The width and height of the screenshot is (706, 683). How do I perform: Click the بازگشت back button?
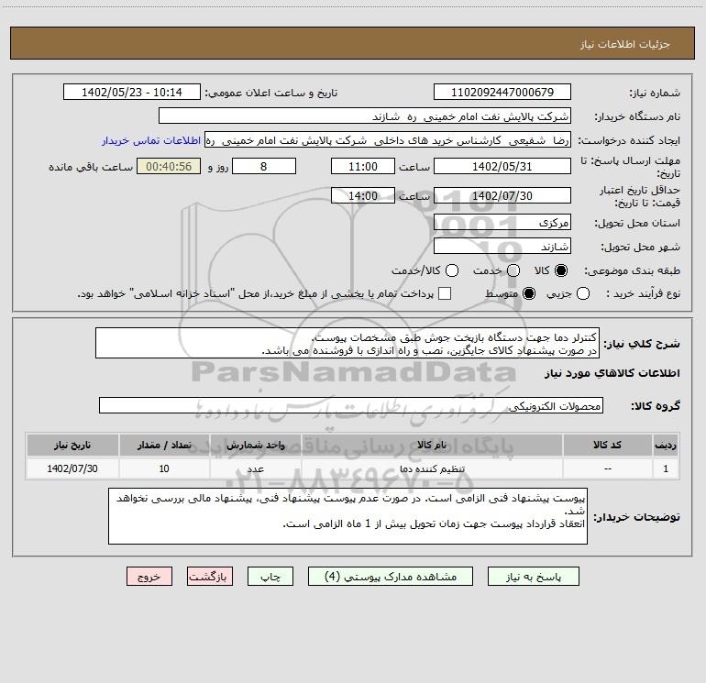click(210, 577)
